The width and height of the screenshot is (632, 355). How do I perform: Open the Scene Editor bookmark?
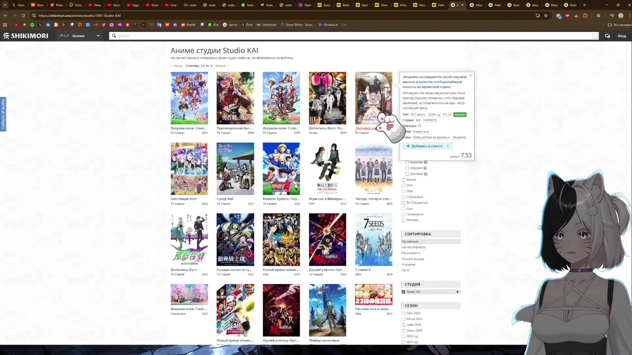(x=297, y=25)
